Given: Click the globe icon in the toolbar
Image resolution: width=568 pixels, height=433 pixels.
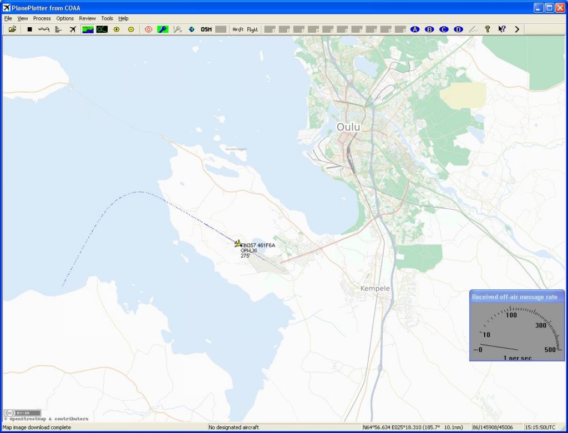Looking at the screenshot, I should tap(191, 29).
